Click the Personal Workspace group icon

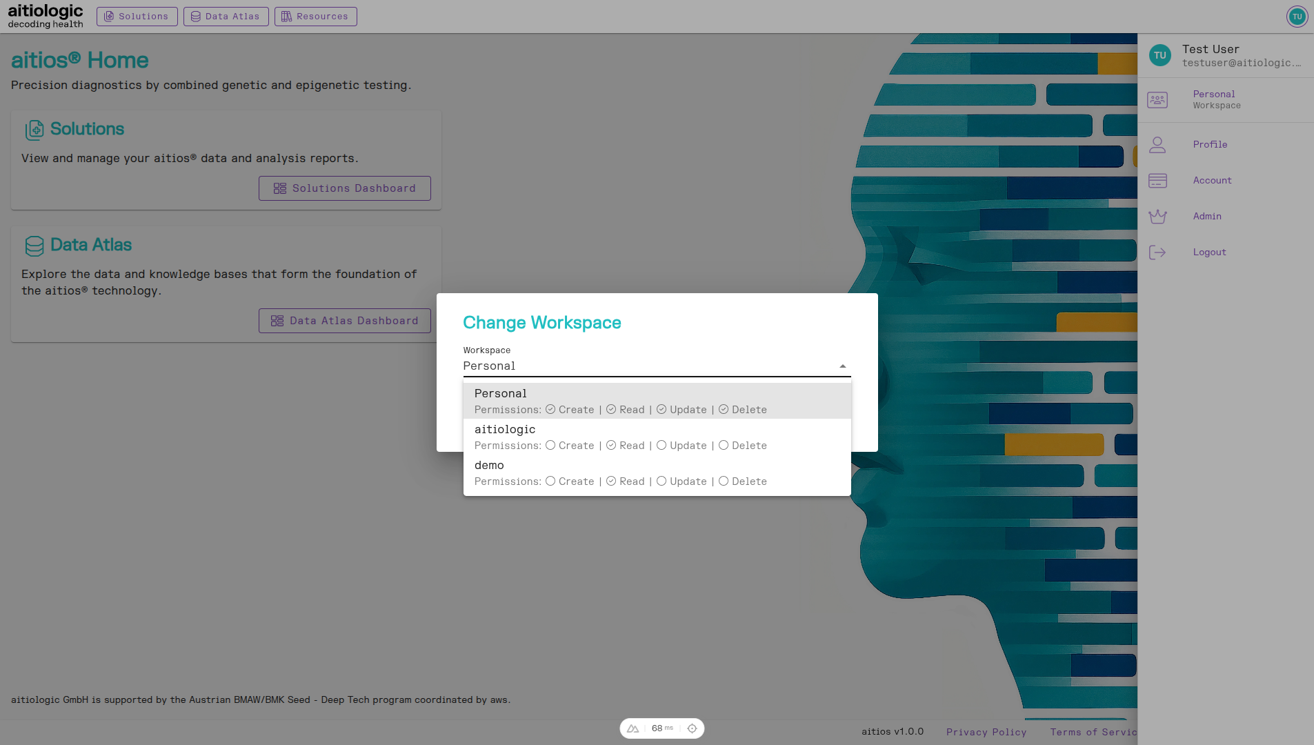[x=1157, y=100]
